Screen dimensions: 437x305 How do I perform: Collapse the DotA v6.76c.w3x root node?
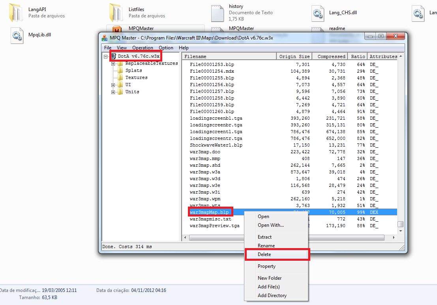point(106,56)
